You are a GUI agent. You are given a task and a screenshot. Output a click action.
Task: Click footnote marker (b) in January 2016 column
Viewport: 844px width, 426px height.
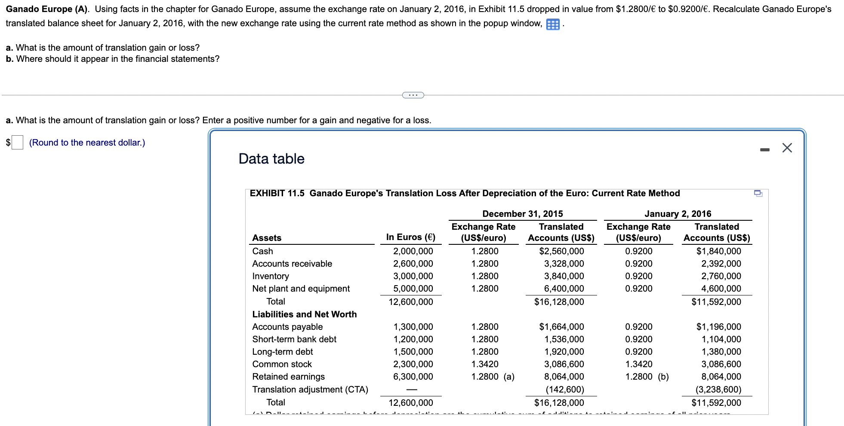click(x=662, y=377)
